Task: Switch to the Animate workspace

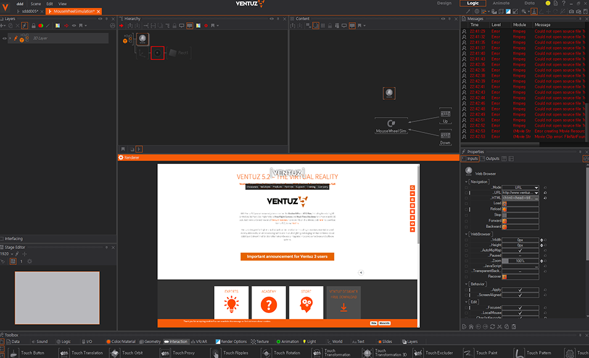Action: click(x=501, y=3)
